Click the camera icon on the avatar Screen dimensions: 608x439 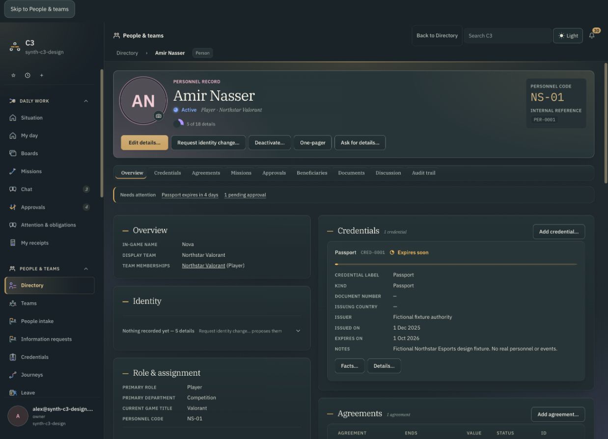(x=158, y=116)
